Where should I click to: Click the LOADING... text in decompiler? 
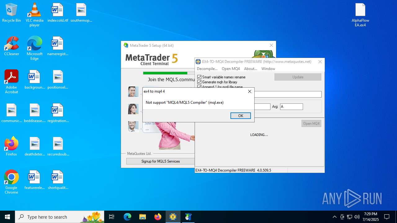click(259, 135)
